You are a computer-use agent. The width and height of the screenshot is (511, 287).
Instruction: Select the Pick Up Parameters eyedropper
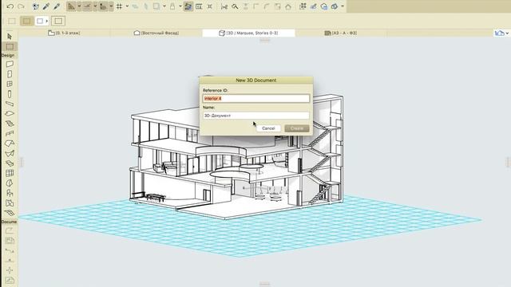(46, 6)
